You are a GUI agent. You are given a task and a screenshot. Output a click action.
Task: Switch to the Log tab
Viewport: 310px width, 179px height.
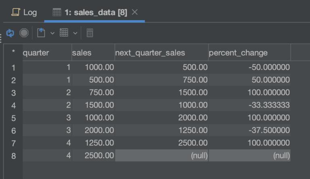click(x=24, y=12)
